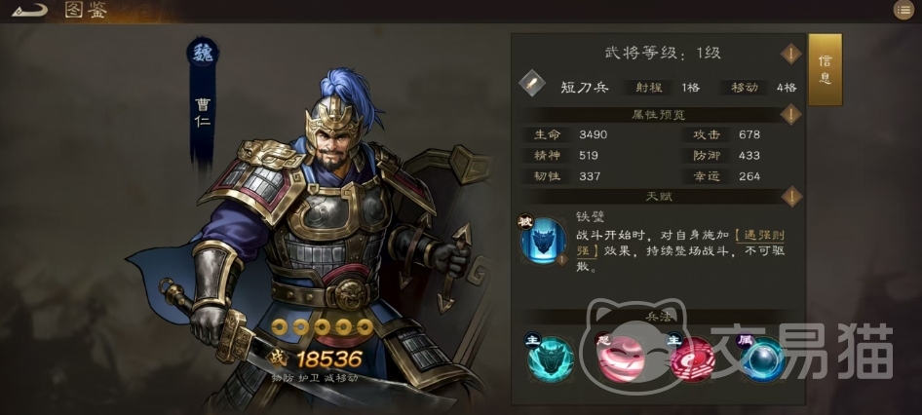Select the blue orb 属 skill icon
The height and width of the screenshot is (415, 922).
coord(763,358)
